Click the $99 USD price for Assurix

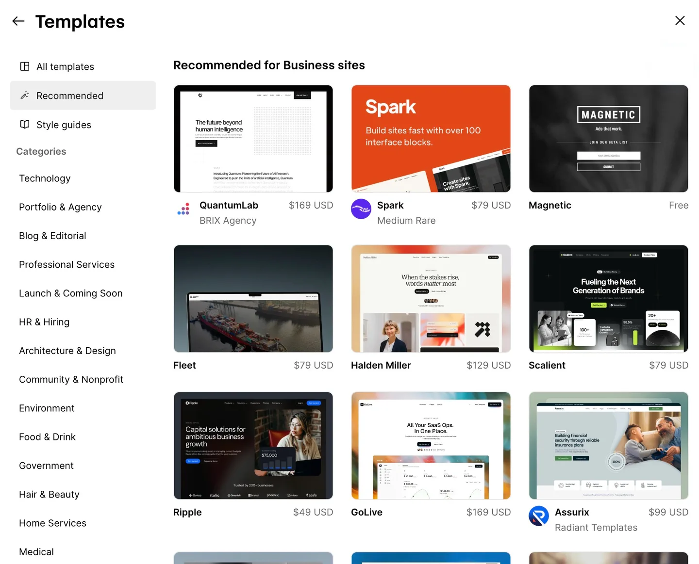pos(668,512)
